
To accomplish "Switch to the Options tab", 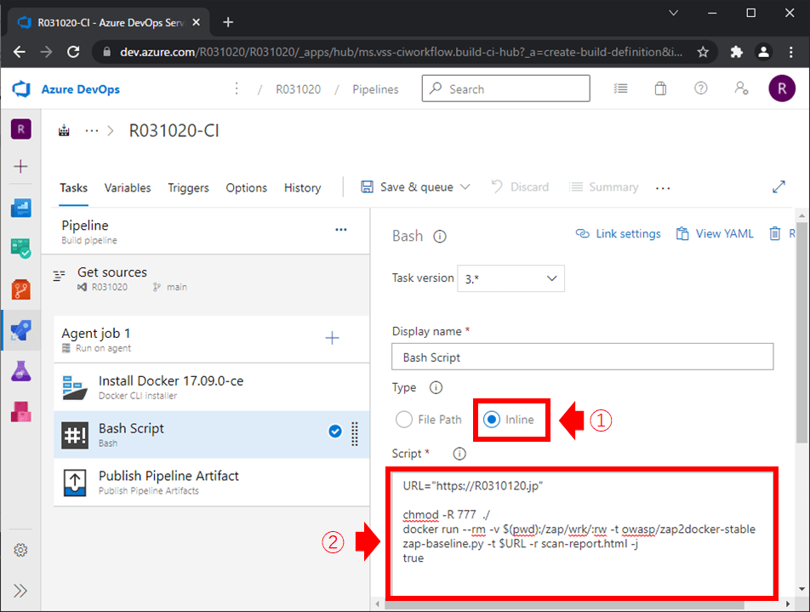I will point(247,187).
